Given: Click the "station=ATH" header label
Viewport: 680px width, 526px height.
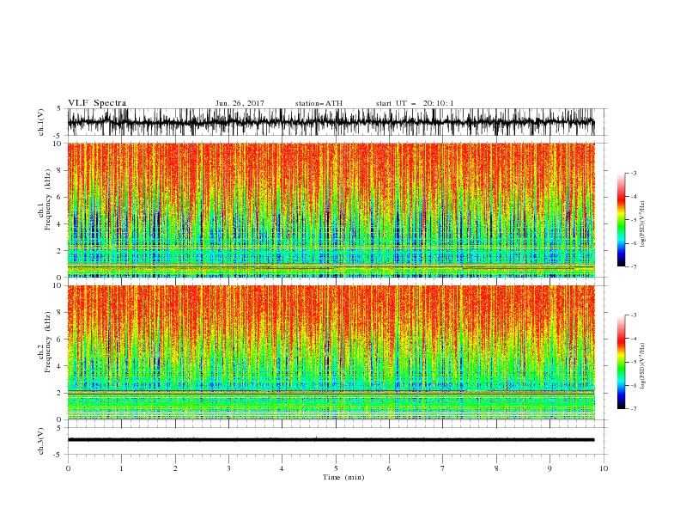Looking at the screenshot, I should 319,103.
